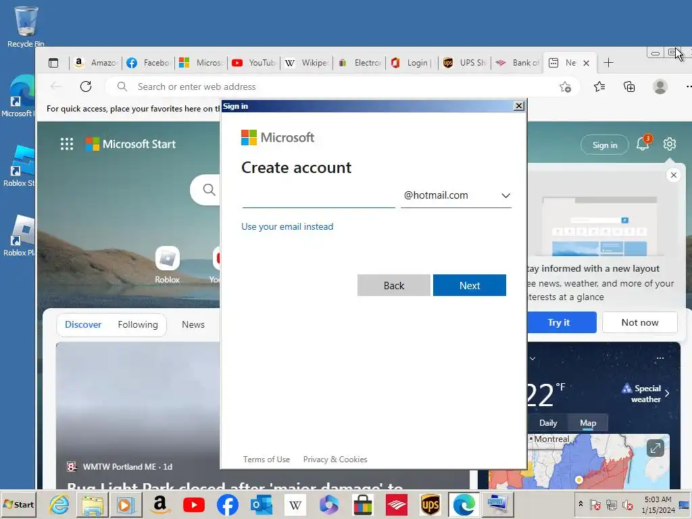Viewport: 692px width, 519px height.
Task: Click Use your email instead link
Action: coord(287,226)
